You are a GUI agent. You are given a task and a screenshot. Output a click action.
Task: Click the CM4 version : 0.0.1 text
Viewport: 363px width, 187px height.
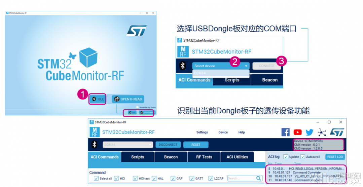click(307, 145)
